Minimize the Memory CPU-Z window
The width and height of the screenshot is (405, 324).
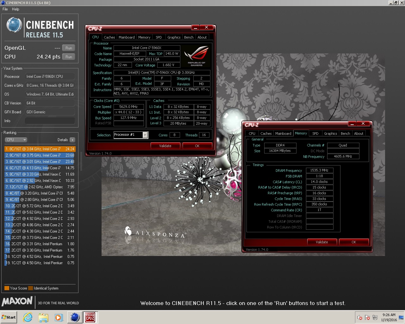click(352, 124)
